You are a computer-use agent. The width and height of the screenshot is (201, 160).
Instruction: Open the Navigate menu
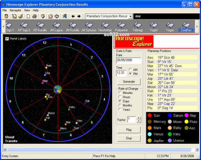(x=15, y=10)
